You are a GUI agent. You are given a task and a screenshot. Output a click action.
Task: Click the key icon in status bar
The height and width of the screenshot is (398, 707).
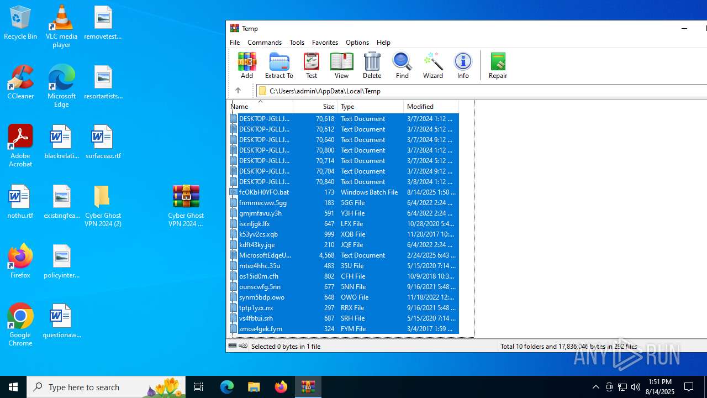[x=243, y=346]
